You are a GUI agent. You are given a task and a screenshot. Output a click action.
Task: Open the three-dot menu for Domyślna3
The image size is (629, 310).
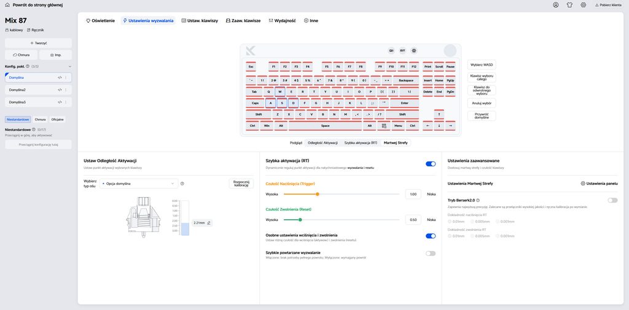(x=66, y=103)
